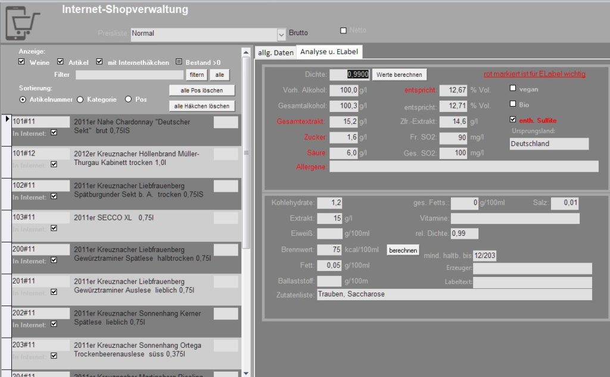Image resolution: width=610 pixels, height=377 pixels.
Task: Click the filtern button
Action: tap(197, 75)
